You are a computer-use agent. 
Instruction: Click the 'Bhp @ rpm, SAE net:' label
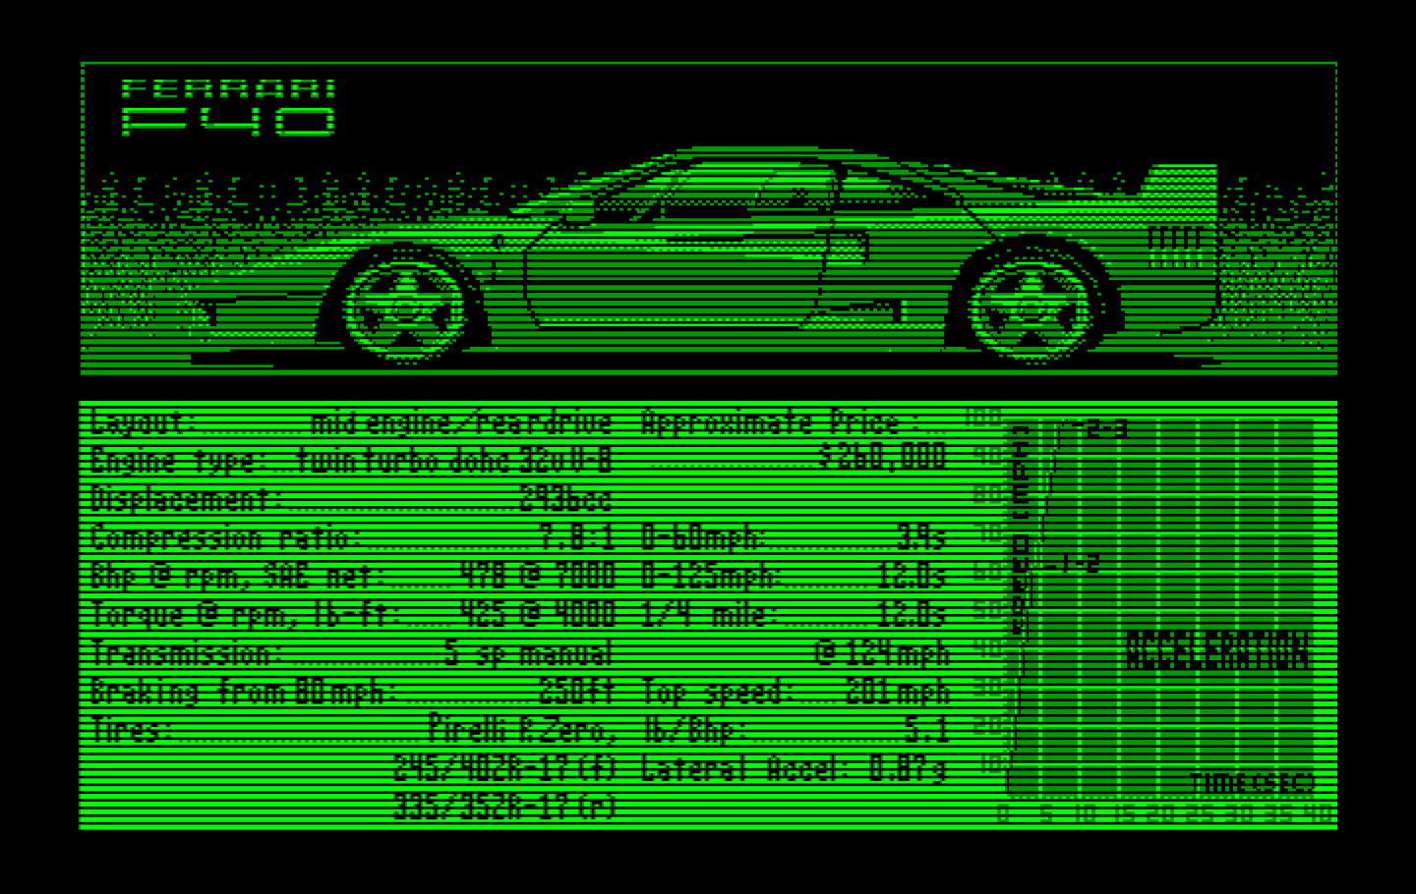(238, 577)
